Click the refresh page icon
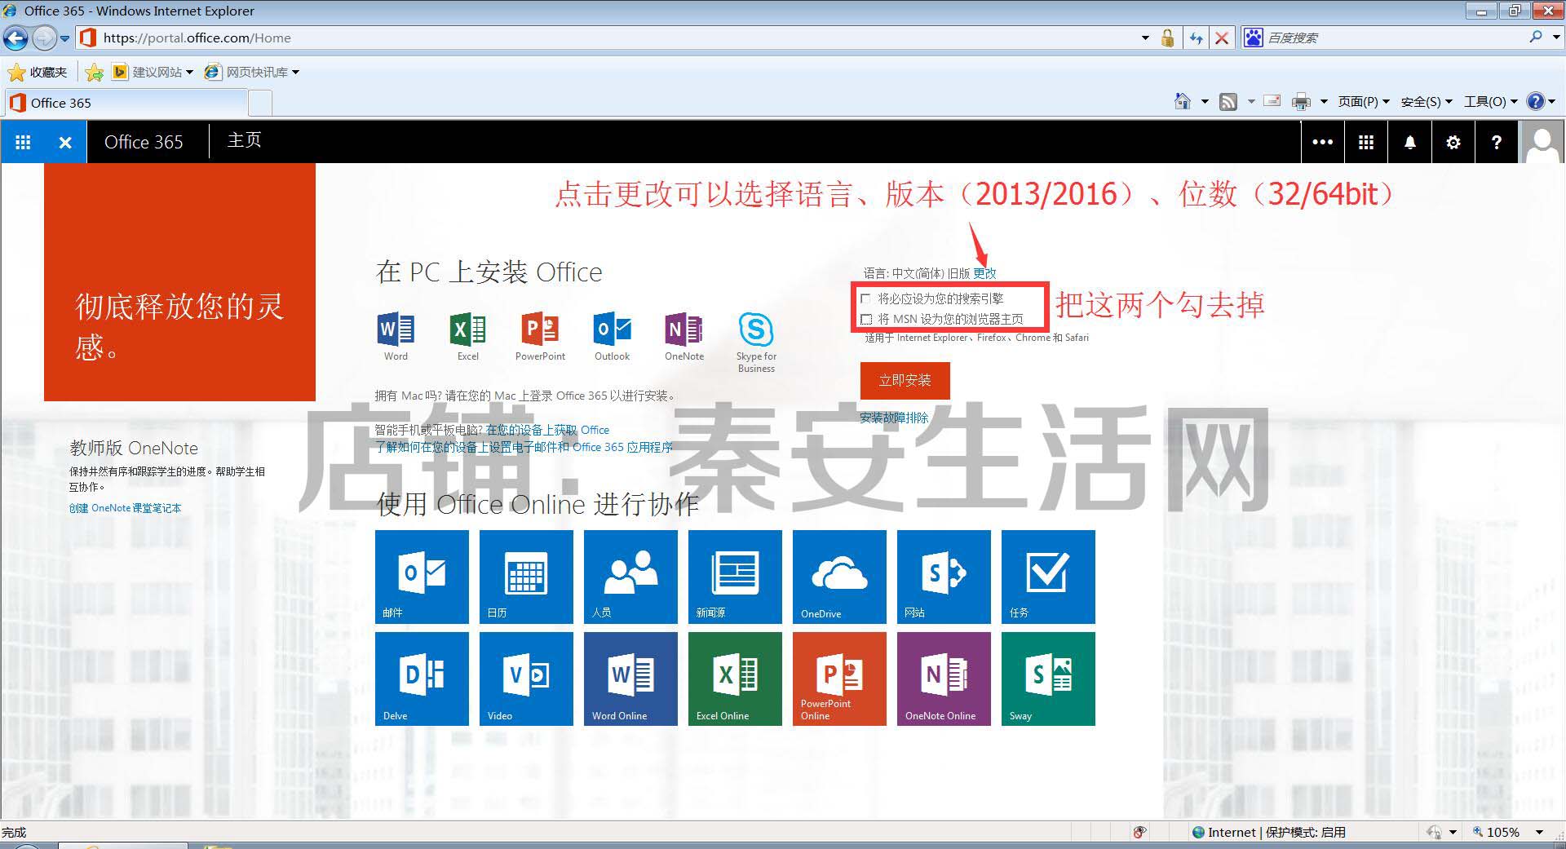 (x=1196, y=38)
